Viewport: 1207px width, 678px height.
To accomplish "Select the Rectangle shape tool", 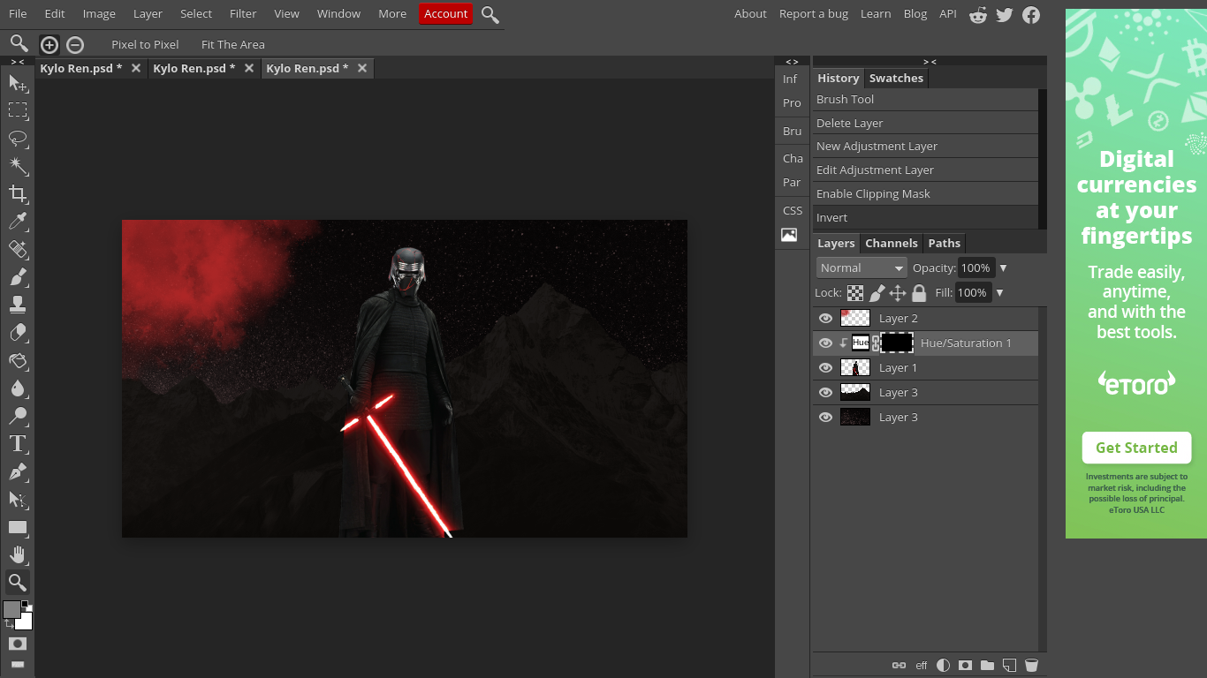I will [18, 528].
